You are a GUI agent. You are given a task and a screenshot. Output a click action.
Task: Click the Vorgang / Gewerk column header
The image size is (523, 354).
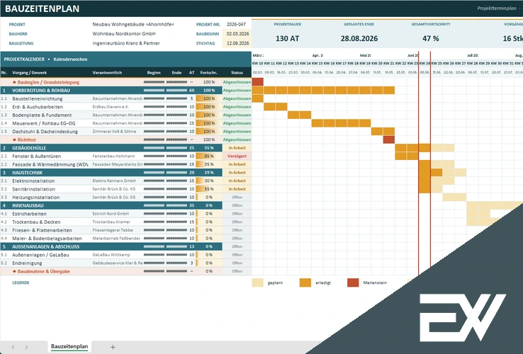coord(29,73)
